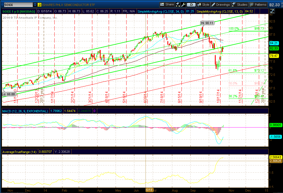Click the L: 85.62 low value
The image size is (283, 193).
88,11
